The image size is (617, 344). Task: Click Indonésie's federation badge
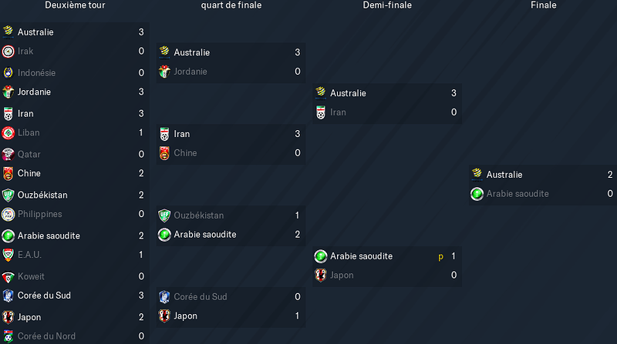tap(8, 72)
